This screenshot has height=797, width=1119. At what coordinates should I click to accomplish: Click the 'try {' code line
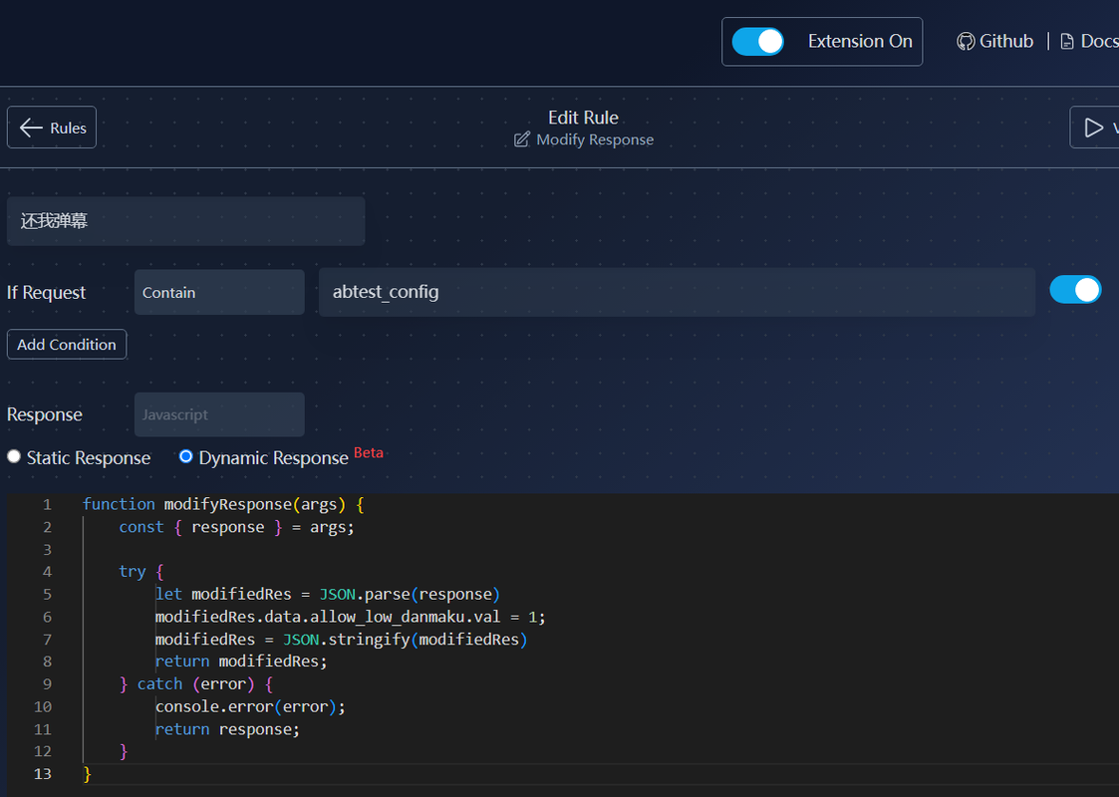141,572
